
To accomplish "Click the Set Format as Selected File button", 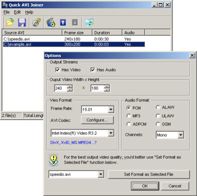I will (149, 174).
